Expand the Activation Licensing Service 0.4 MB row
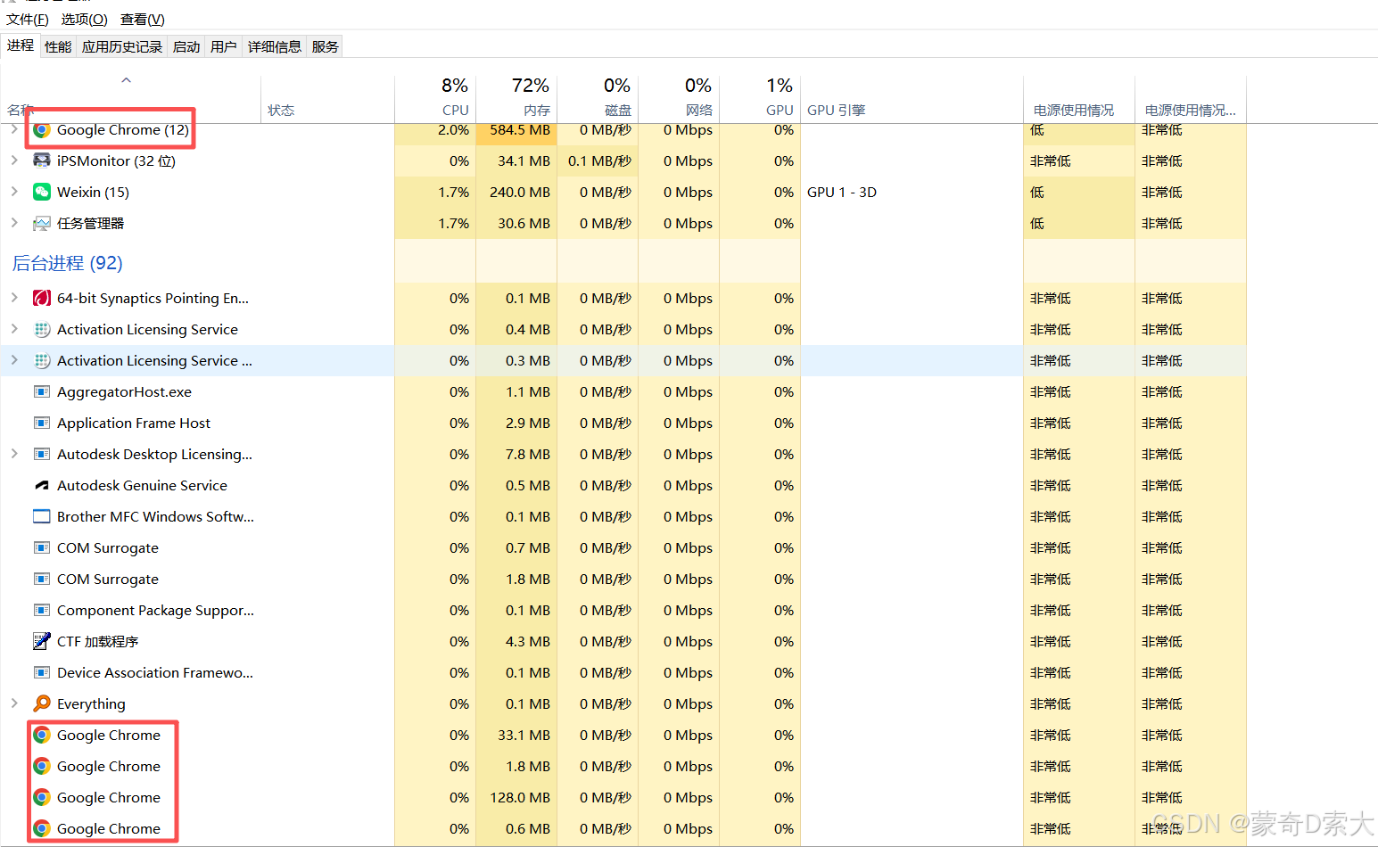The height and width of the screenshot is (847, 1378). coord(14,329)
